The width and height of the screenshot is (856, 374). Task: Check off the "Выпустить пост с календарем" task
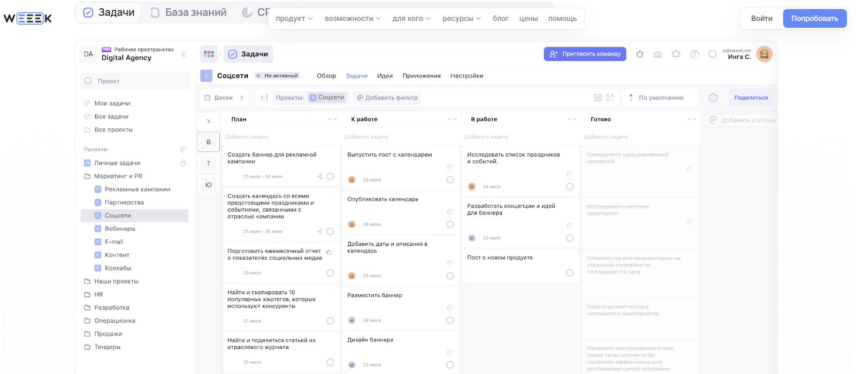point(450,180)
